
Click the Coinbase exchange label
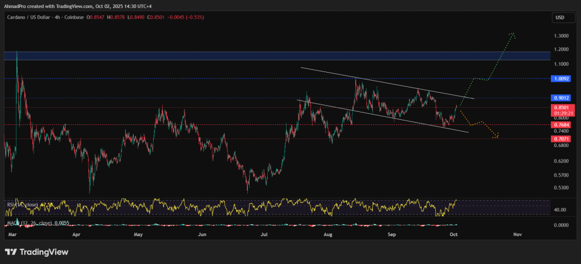click(x=74, y=17)
